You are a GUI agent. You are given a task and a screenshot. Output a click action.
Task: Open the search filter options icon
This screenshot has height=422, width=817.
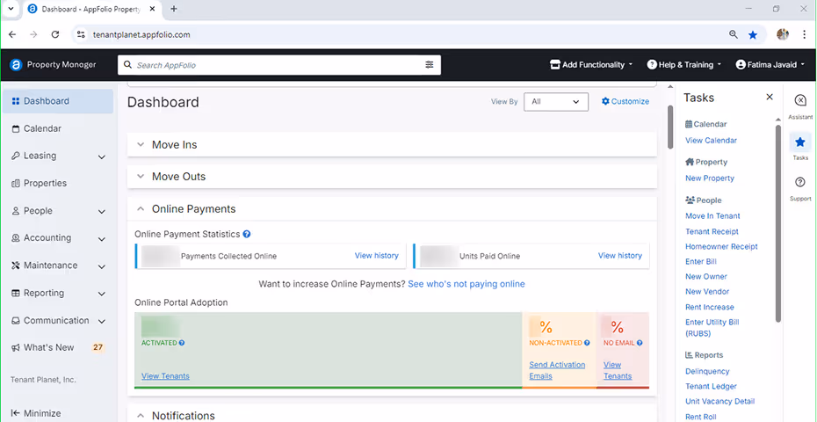coord(430,65)
